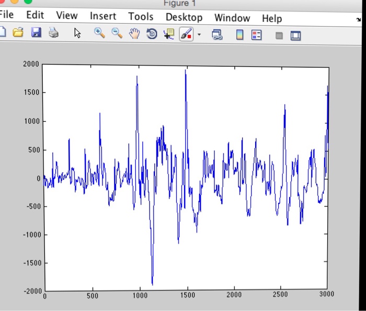Click the x-axis label 1000
The image size is (366, 311).
[x=140, y=295]
